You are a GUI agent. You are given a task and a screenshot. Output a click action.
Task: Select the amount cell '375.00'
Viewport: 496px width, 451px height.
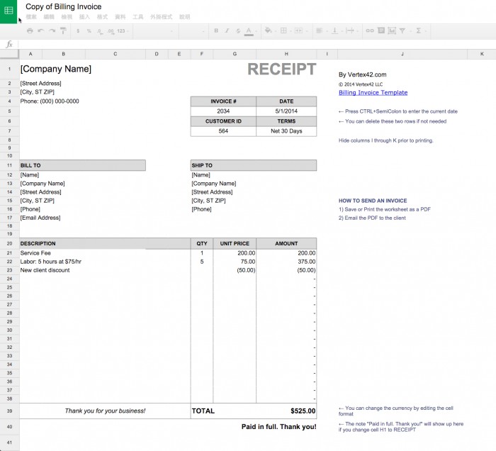tap(286, 262)
